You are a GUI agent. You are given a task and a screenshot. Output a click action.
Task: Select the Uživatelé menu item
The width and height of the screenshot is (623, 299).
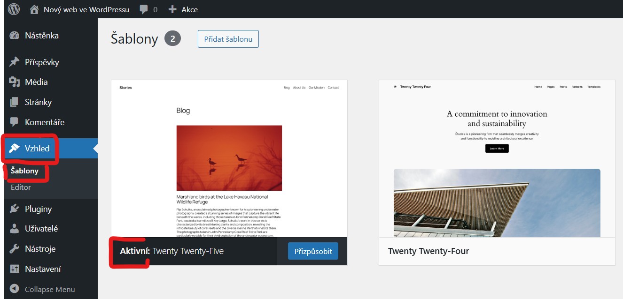41,229
